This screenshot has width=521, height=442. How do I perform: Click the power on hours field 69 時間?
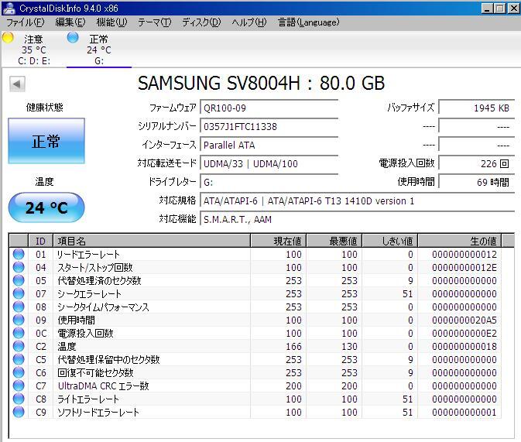[x=476, y=183]
